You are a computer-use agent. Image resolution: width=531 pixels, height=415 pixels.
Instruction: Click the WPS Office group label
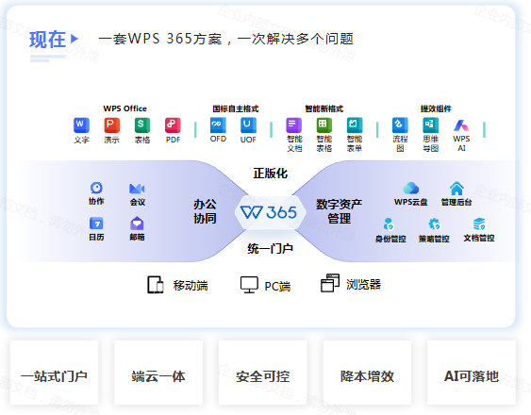(124, 108)
